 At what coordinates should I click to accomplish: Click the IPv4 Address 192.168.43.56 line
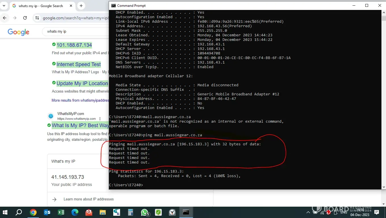pyautogui.click(x=184, y=26)
